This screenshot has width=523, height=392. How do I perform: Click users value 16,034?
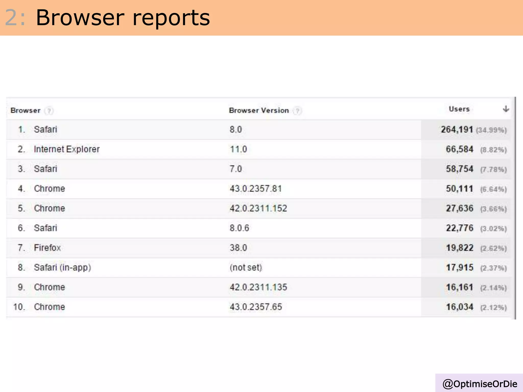[459, 307]
